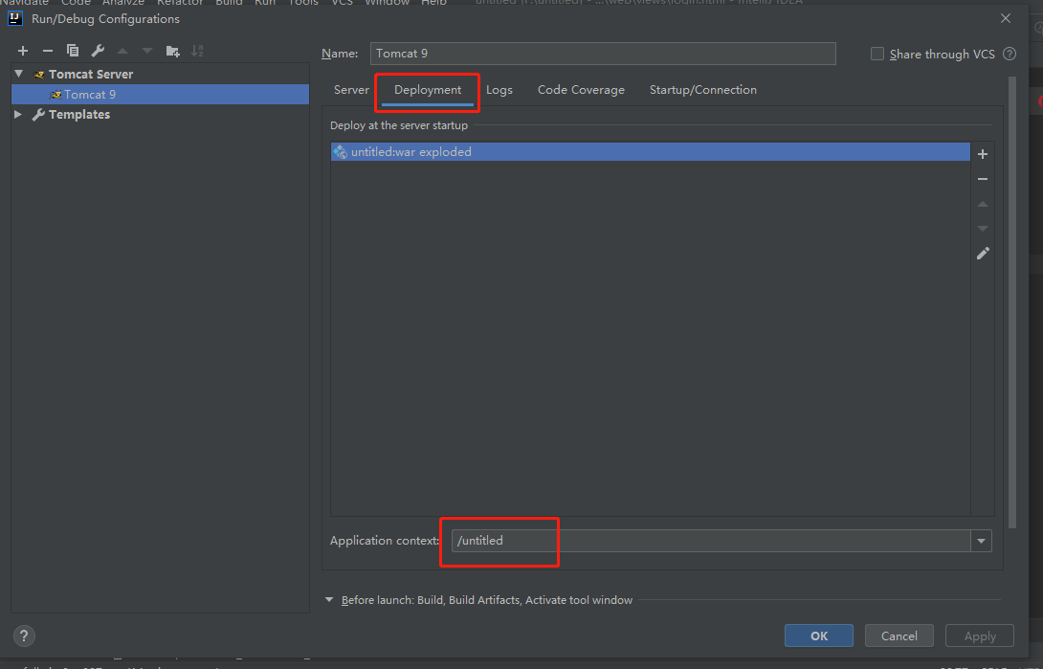Collapse the Tomcat Server tree node
This screenshot has height=669, width=1043.
18,74
